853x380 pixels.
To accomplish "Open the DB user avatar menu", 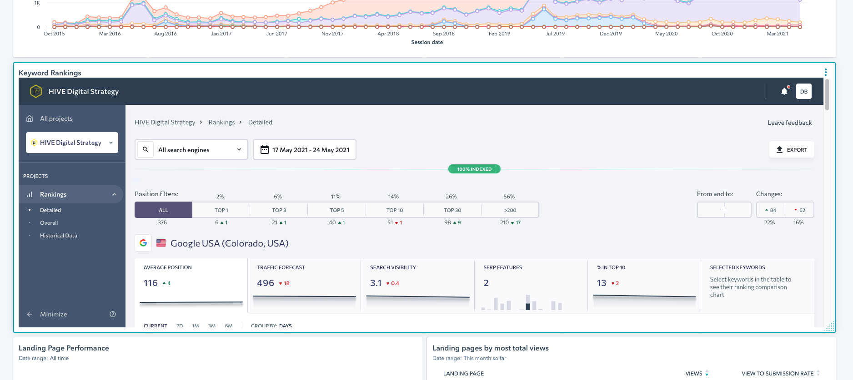I will (x=804, y=91).
